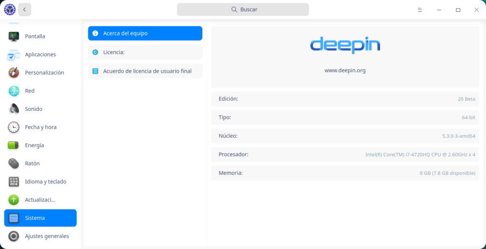Viewport: 486px width, 249px height.
Task: Click the Personalización palette icon
Action: 14,73
